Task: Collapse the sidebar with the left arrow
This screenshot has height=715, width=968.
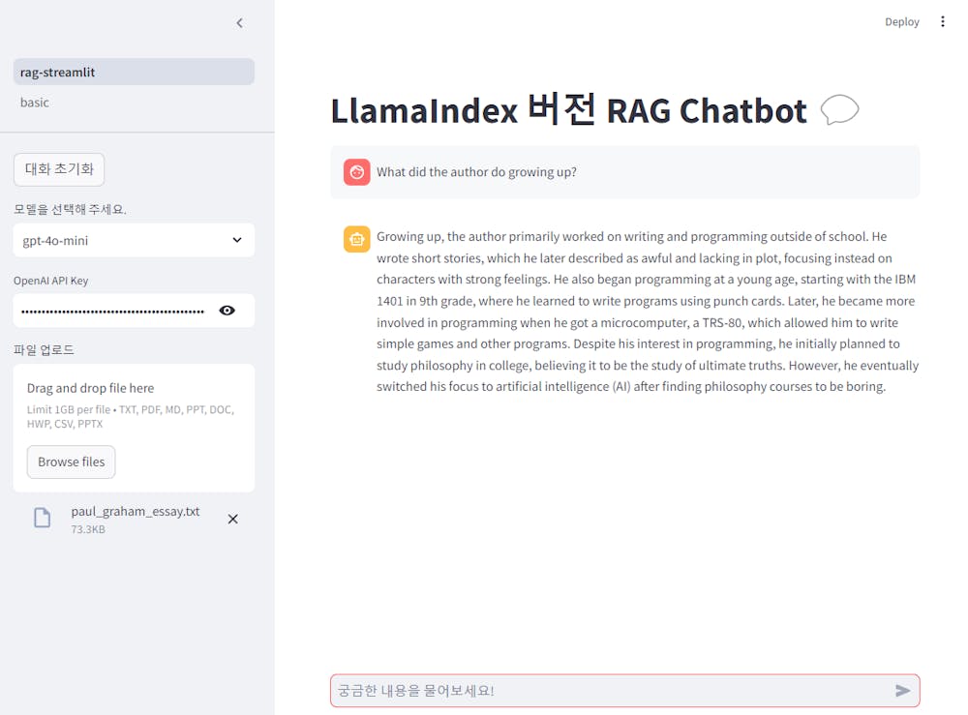Action: tap(239, 22)
